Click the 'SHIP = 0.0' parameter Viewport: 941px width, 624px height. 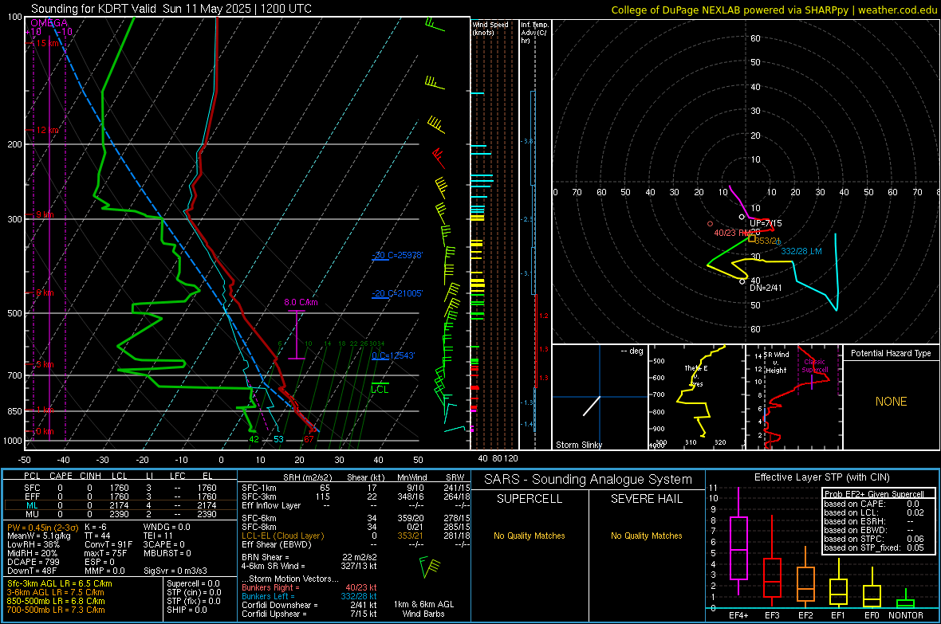click(187, 610)
